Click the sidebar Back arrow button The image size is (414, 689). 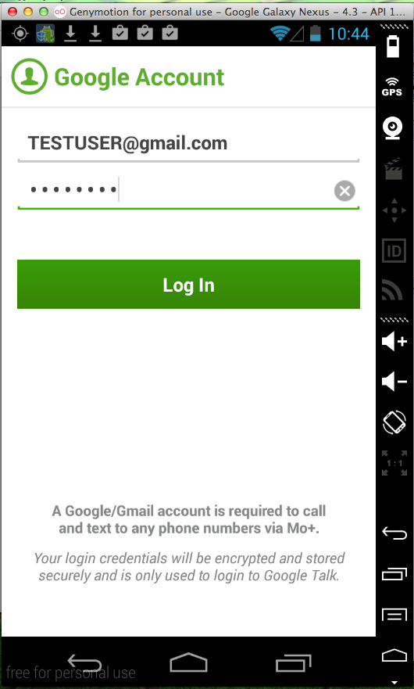(394, 533)
